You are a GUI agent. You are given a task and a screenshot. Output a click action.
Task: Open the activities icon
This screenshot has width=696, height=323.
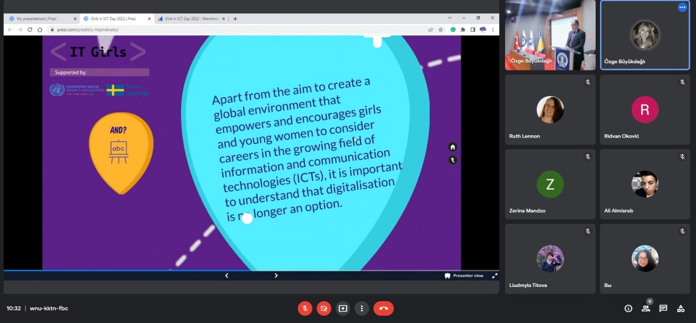(681, 308)
